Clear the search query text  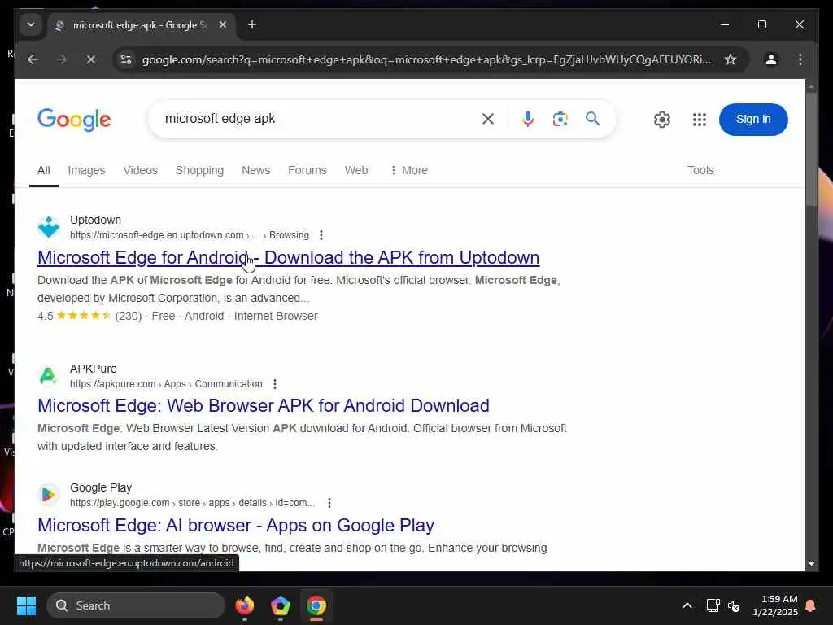tap(488, 119)
